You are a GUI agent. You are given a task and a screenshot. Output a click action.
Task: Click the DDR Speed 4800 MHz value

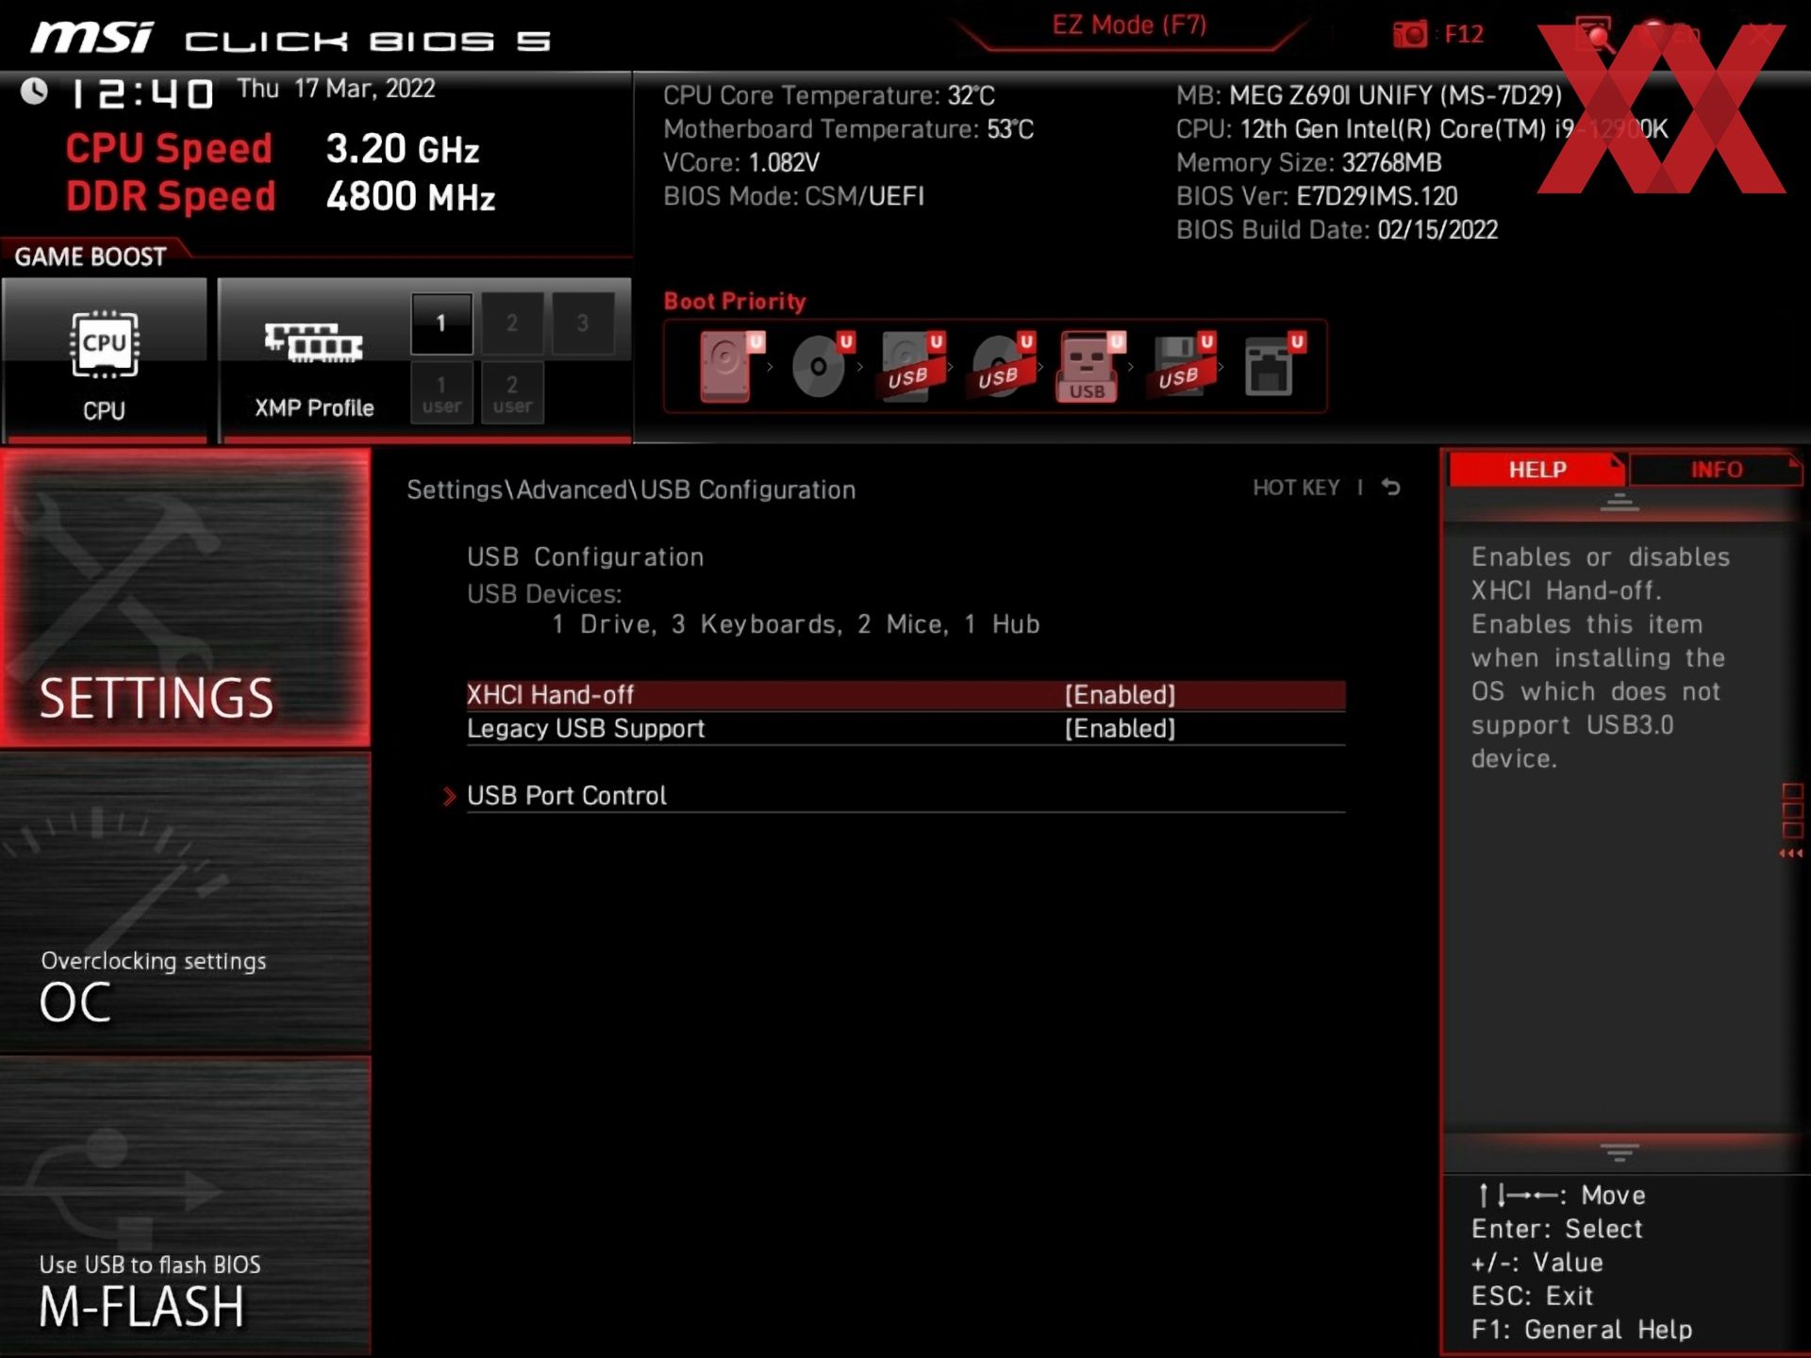(410, 197)
